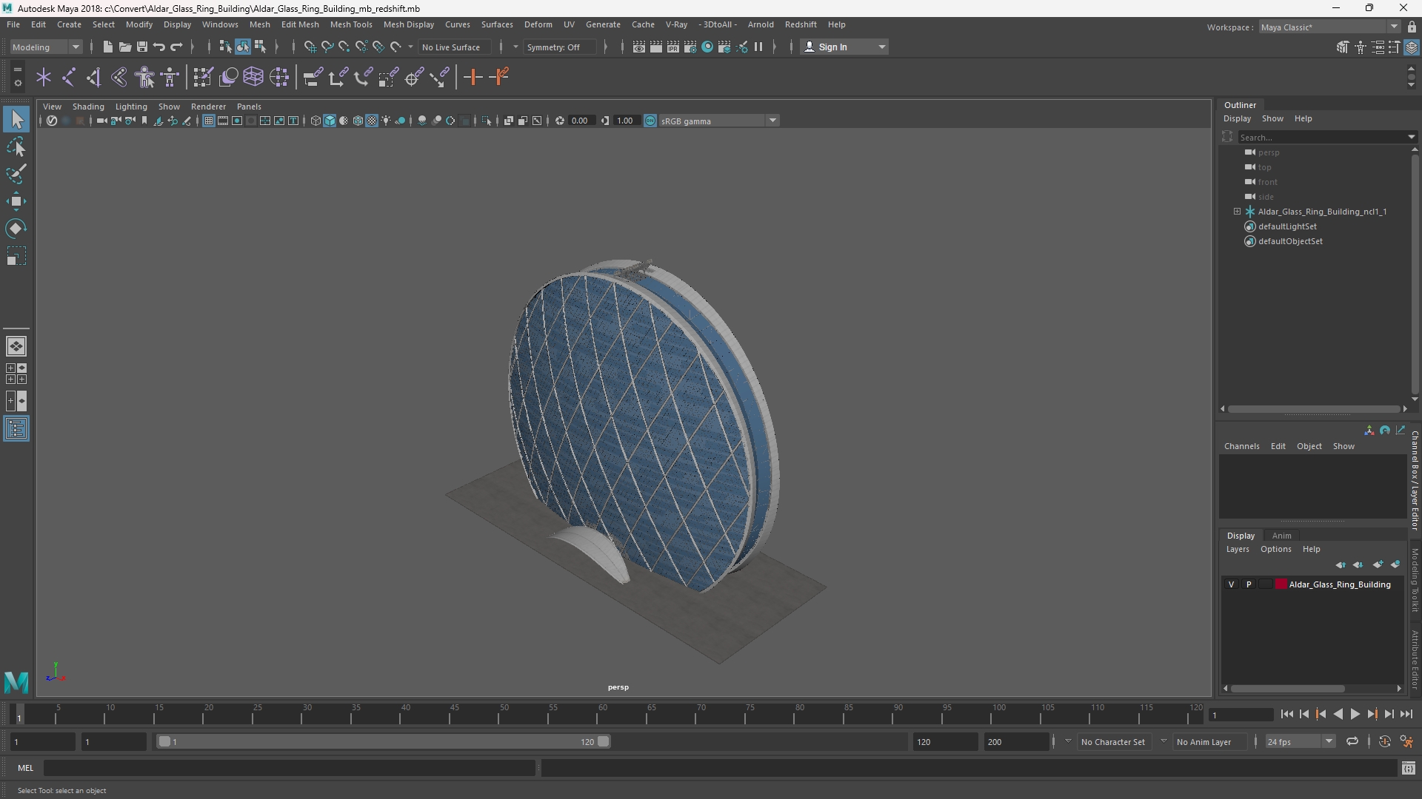Toggle the Outliner panel layout button
Screen dimensions: 1422x799
[x=16, y=429]
